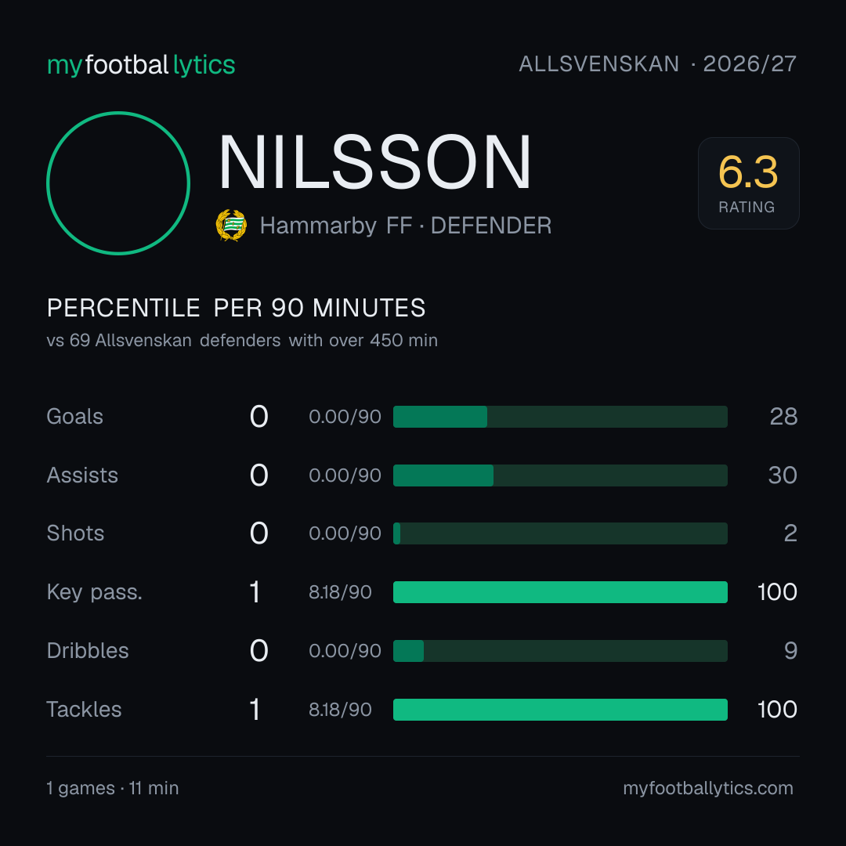Click the Allsvenskan 2026/27 season label
Image resolution: width=846 pixels, height=846 pixels.
click(658, 64)
